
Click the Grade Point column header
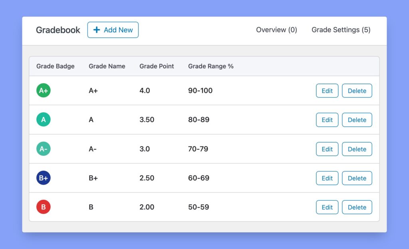pos(157,66)
